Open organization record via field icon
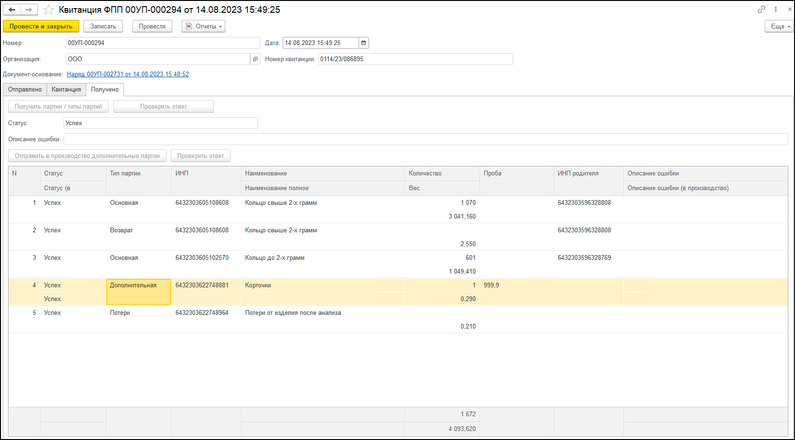Screen dimensions: 795x440 [255, 59]
